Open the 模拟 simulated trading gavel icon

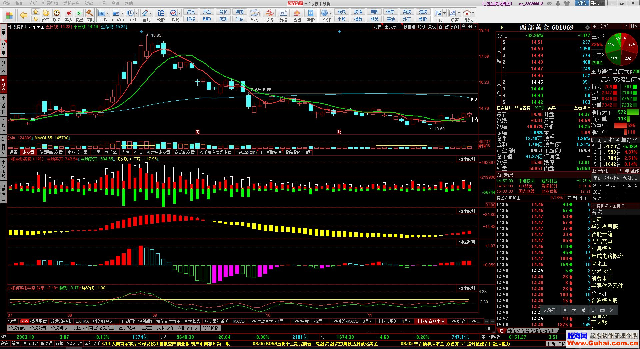coord(89,13)
